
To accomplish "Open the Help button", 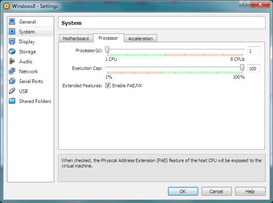I will 250,191.
